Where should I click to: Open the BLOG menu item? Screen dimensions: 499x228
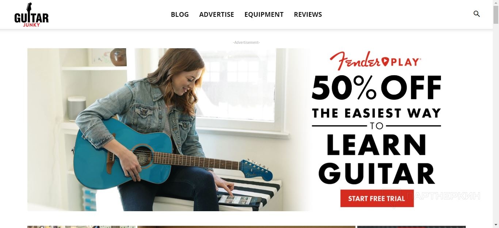pyautogui.click(x=180, y=15)
